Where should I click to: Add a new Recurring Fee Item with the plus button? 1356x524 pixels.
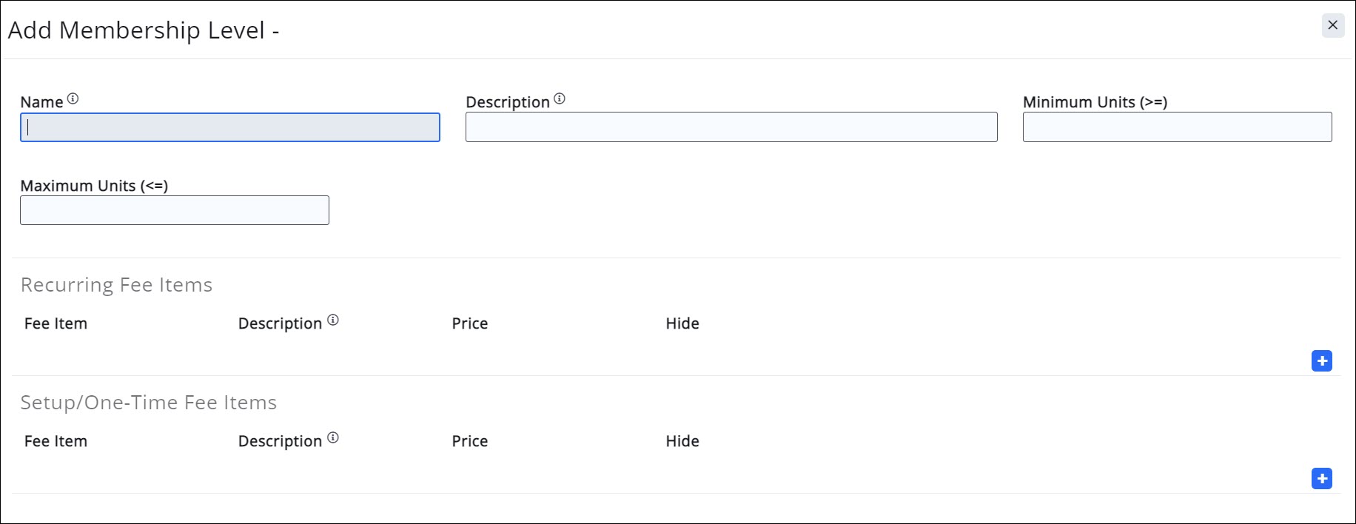click(1321, 361)
